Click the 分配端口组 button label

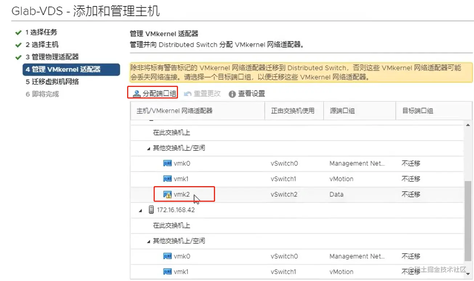[159, 94]
